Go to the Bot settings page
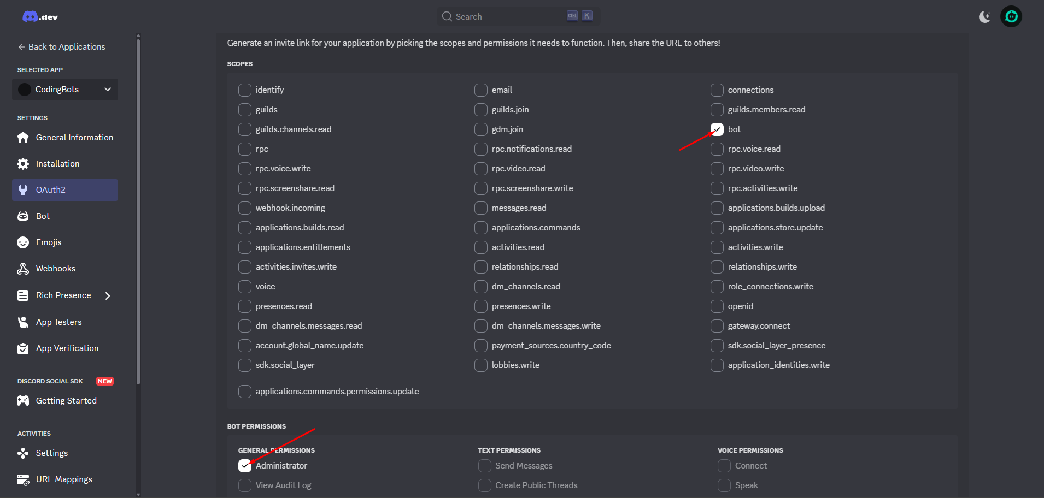The width and height of the screenshot is (1044, 498). point(65,216)
